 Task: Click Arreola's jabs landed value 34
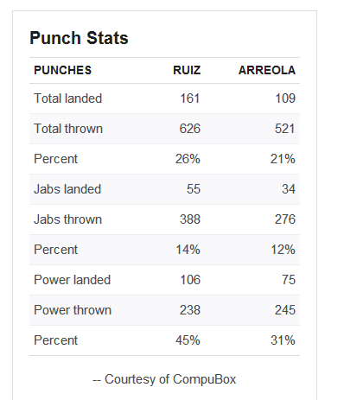[289, 189]
